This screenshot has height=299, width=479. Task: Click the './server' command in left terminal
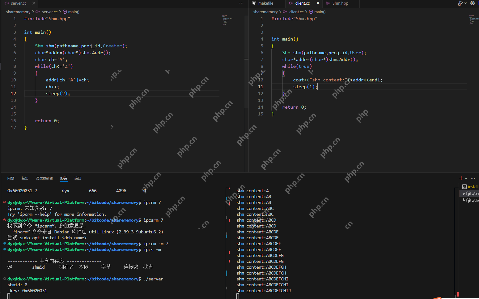pyautogui.click(x=153, y=279)
